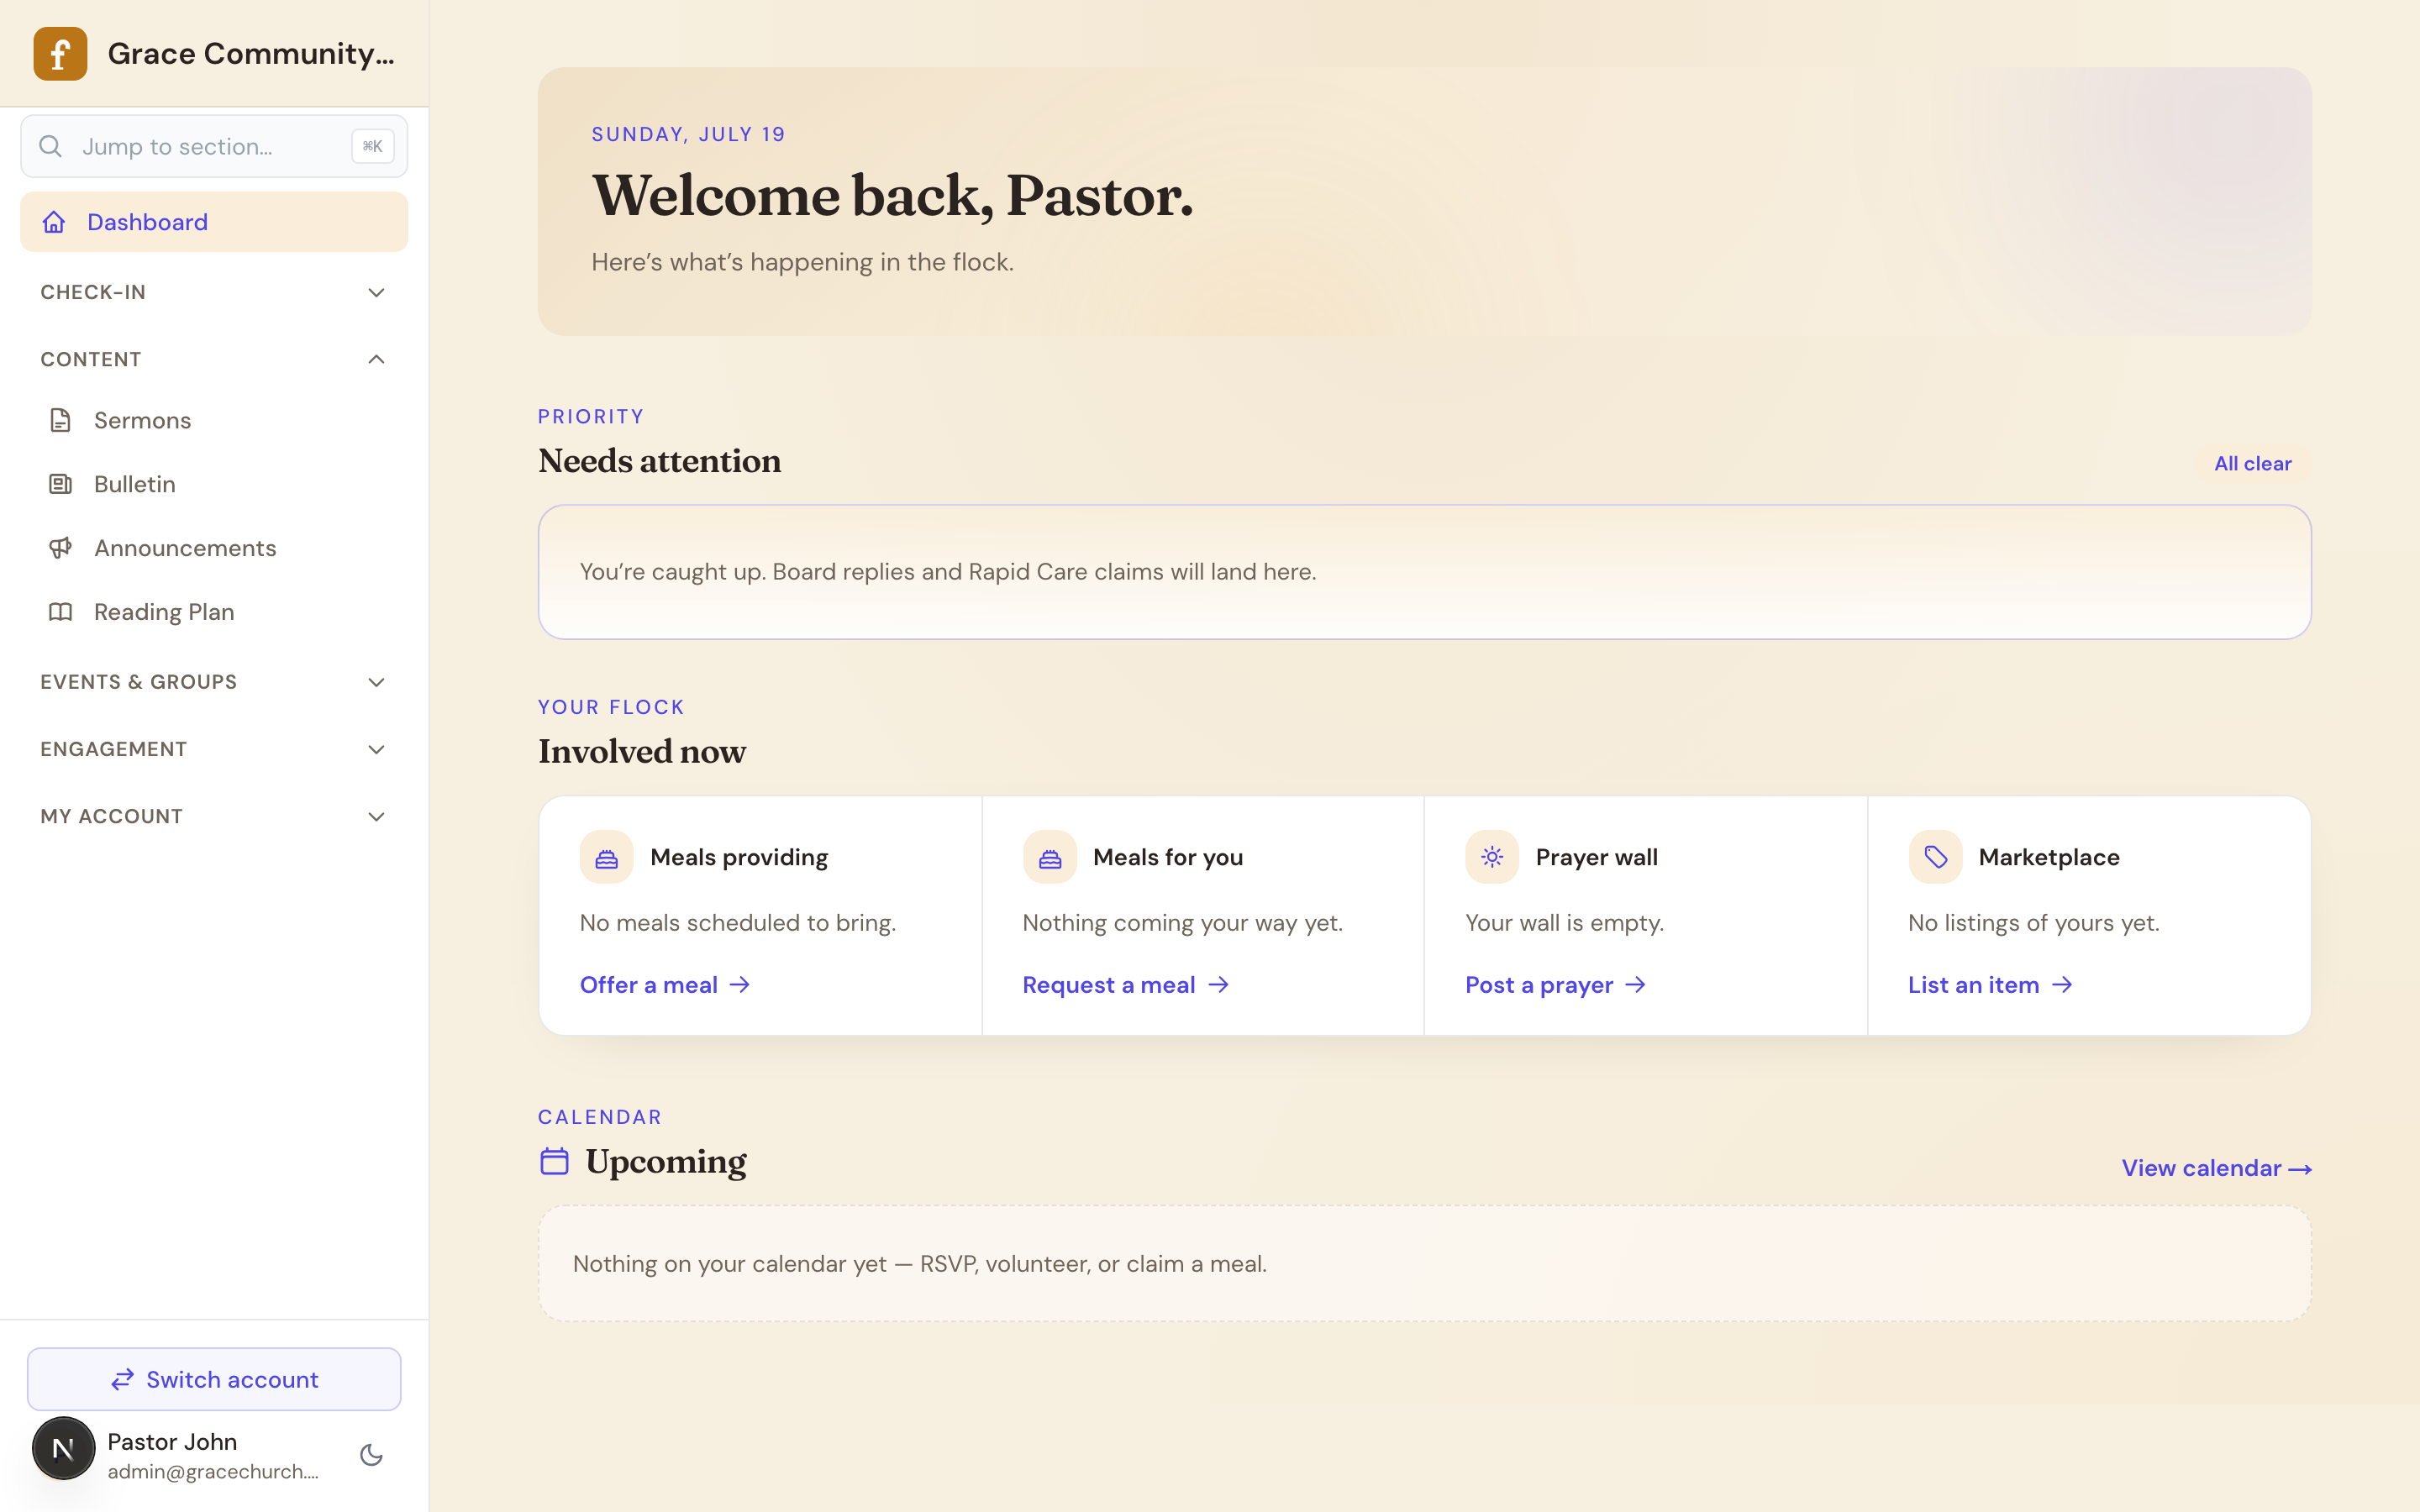
Task: Follow the Post a prayer link
Action: (x=1556, y=985)
